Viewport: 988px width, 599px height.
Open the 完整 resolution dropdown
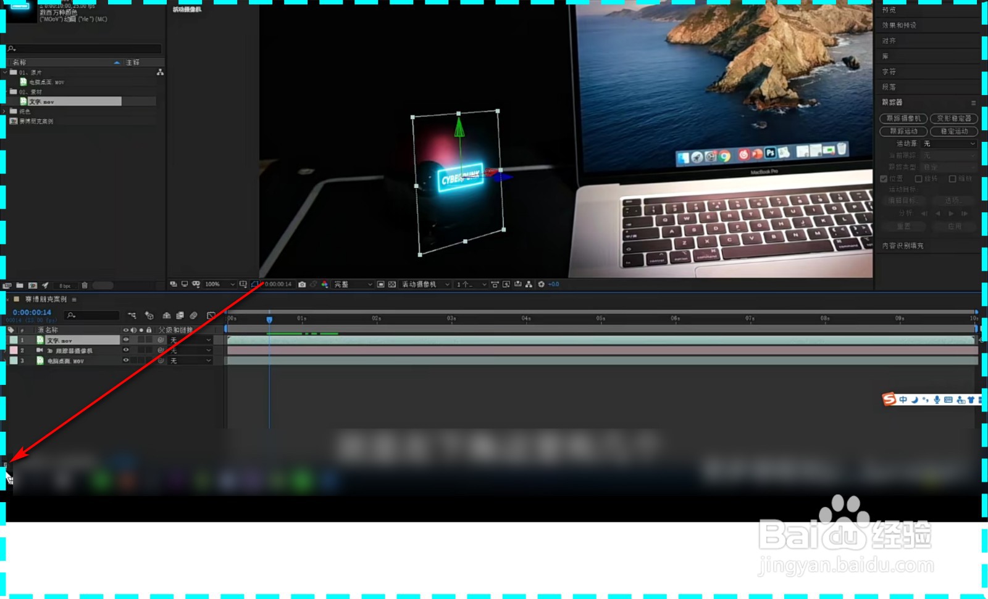pos(353,284)
